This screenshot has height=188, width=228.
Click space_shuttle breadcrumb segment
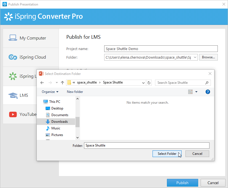[x=87, y=82]
